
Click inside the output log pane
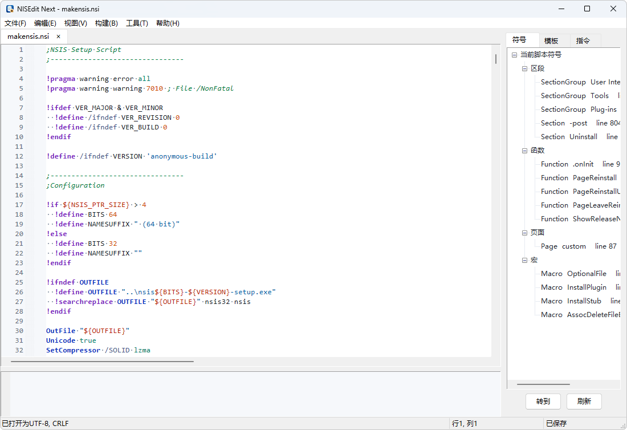click(x=255, y=394)
